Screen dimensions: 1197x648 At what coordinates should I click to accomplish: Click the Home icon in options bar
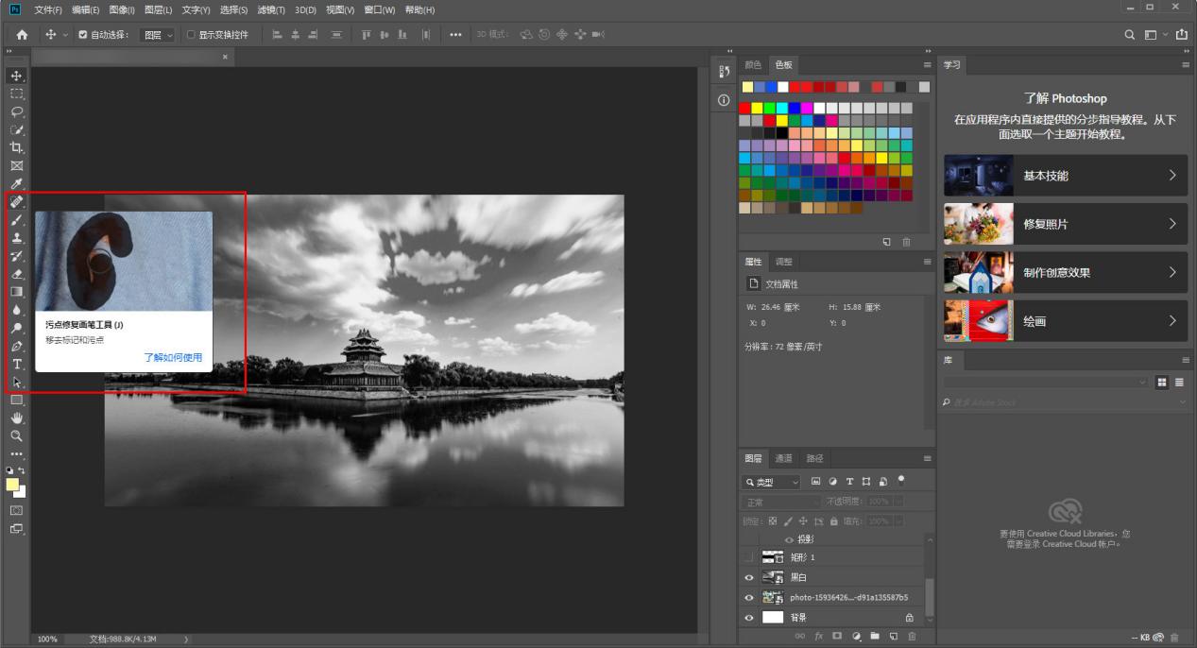pos(22,35)
